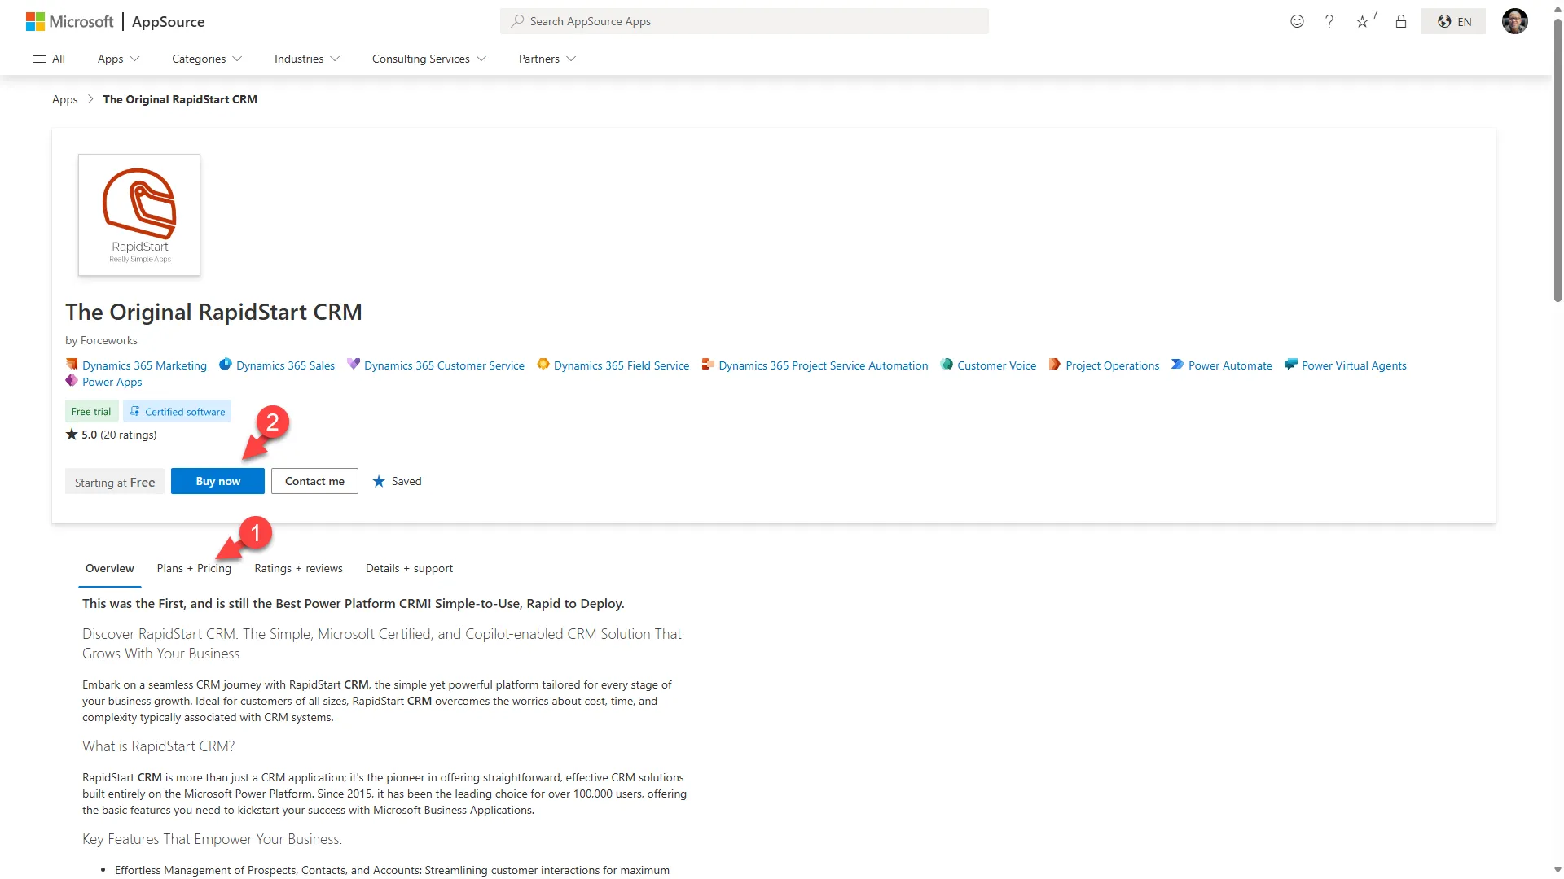Viewport: 1564px width, 879px height.
Task: Open the language selector globe showing EN
Action: click(1453, 21)
